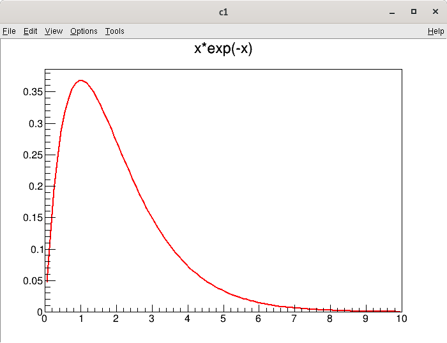Expand the View menu
447x343 pixels.
pyautogui.click(x=54, y=31)
